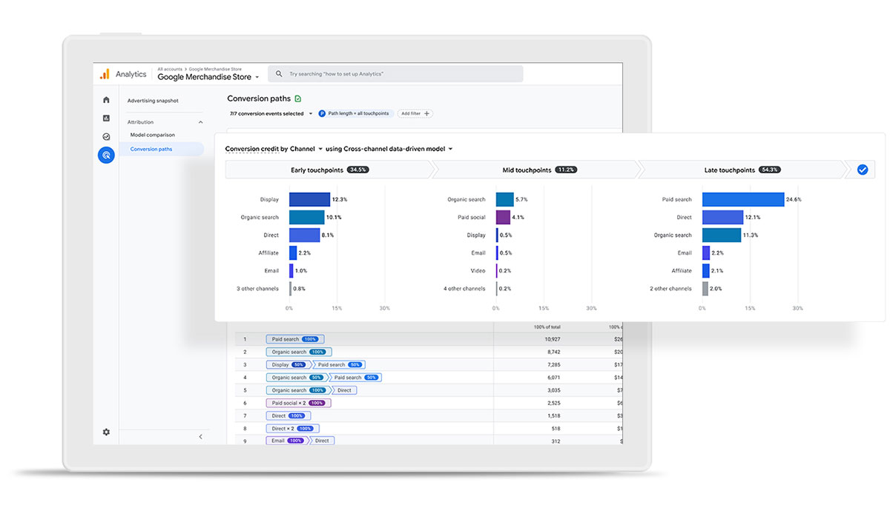Viewport: 890px width, 508px height.
Task: Collapse the Attribution section chevron
Action: (x=200, y=122)
